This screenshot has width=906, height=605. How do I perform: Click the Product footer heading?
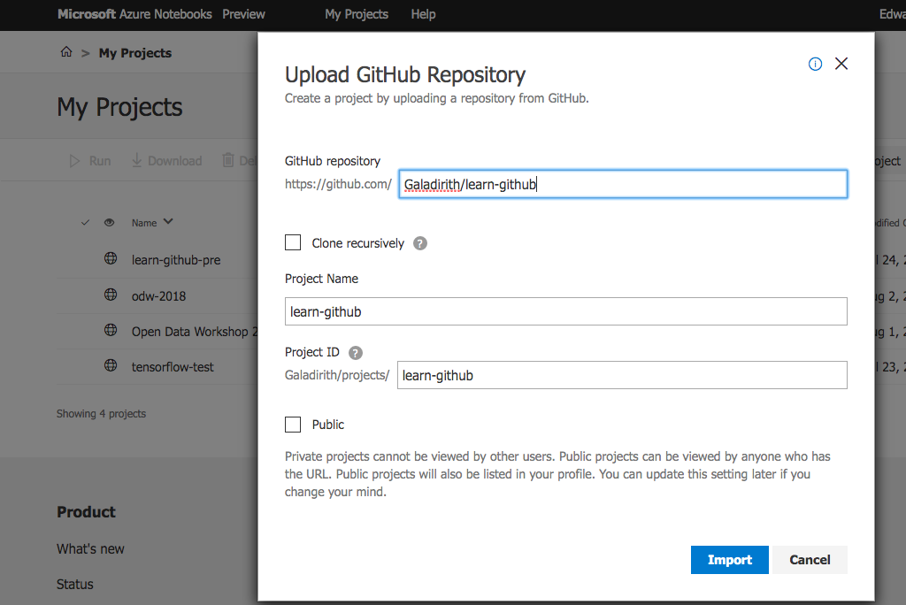(x=86, y=512)
